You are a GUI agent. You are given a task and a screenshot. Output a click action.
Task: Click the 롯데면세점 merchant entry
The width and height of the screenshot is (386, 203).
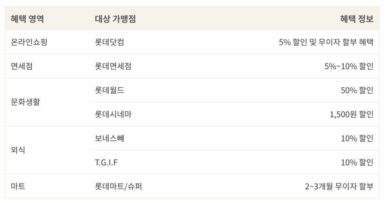pyautogui.click(x=113, y=66)
